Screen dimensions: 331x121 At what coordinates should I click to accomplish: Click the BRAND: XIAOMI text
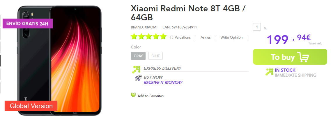[x=144, y=27]
